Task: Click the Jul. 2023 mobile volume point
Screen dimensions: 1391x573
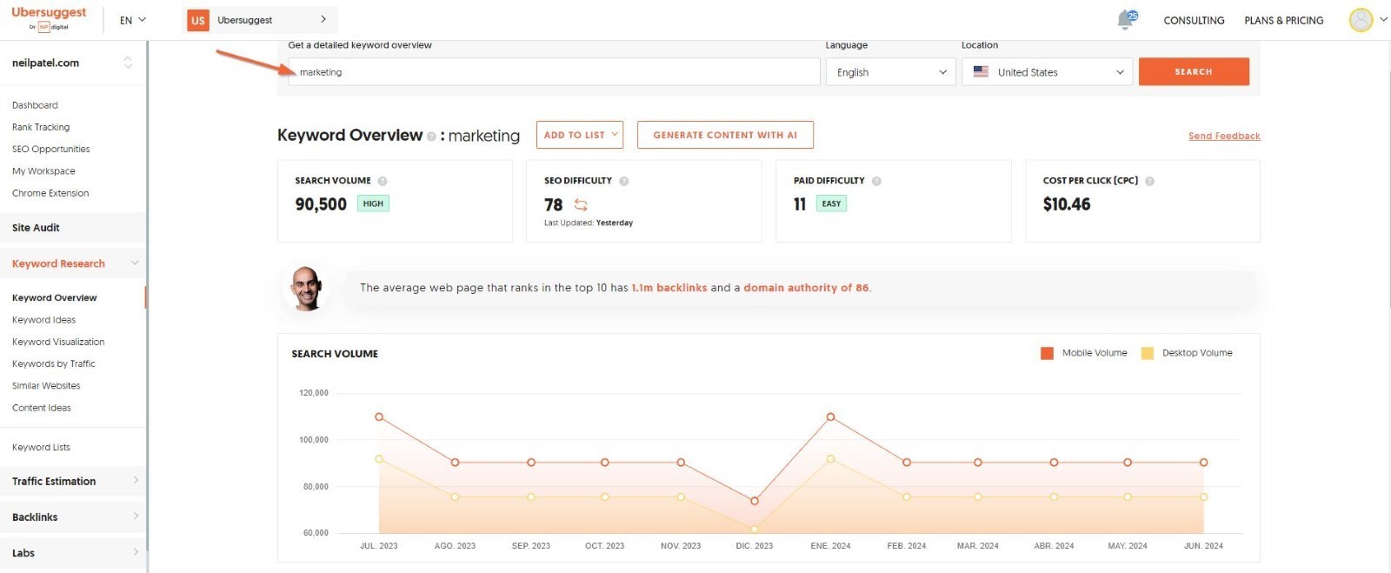Action: pyautogui.click(x=379, y=417)
